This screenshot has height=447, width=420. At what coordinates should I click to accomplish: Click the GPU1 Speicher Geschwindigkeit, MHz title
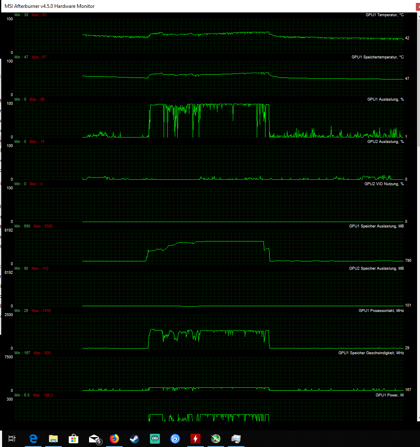[x=371, y=353]
